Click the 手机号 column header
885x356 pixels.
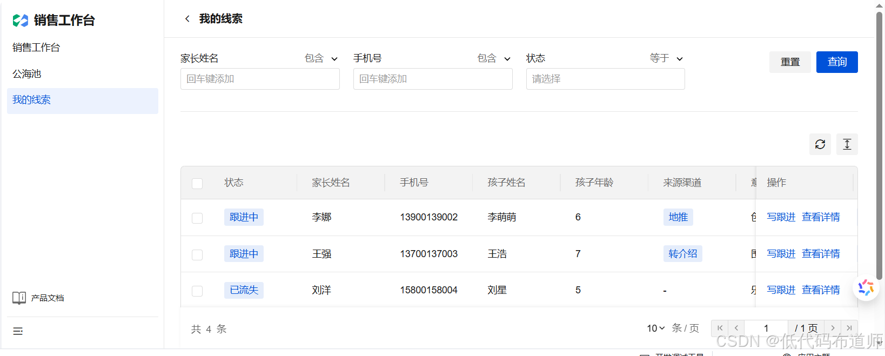pos(414,183)
